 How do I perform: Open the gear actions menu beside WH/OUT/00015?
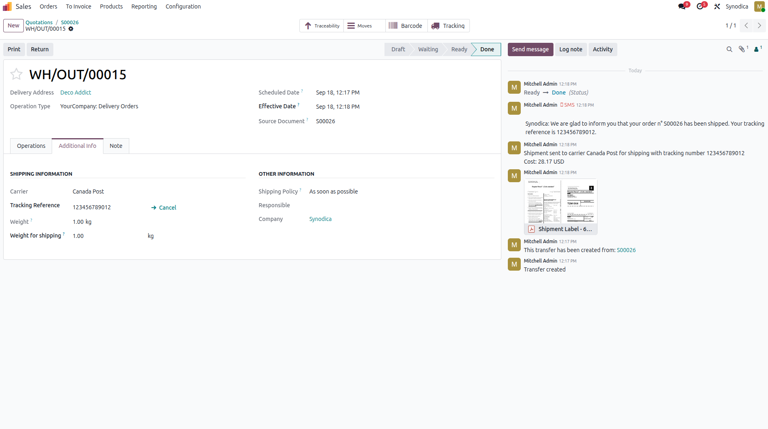coord(71,29)
